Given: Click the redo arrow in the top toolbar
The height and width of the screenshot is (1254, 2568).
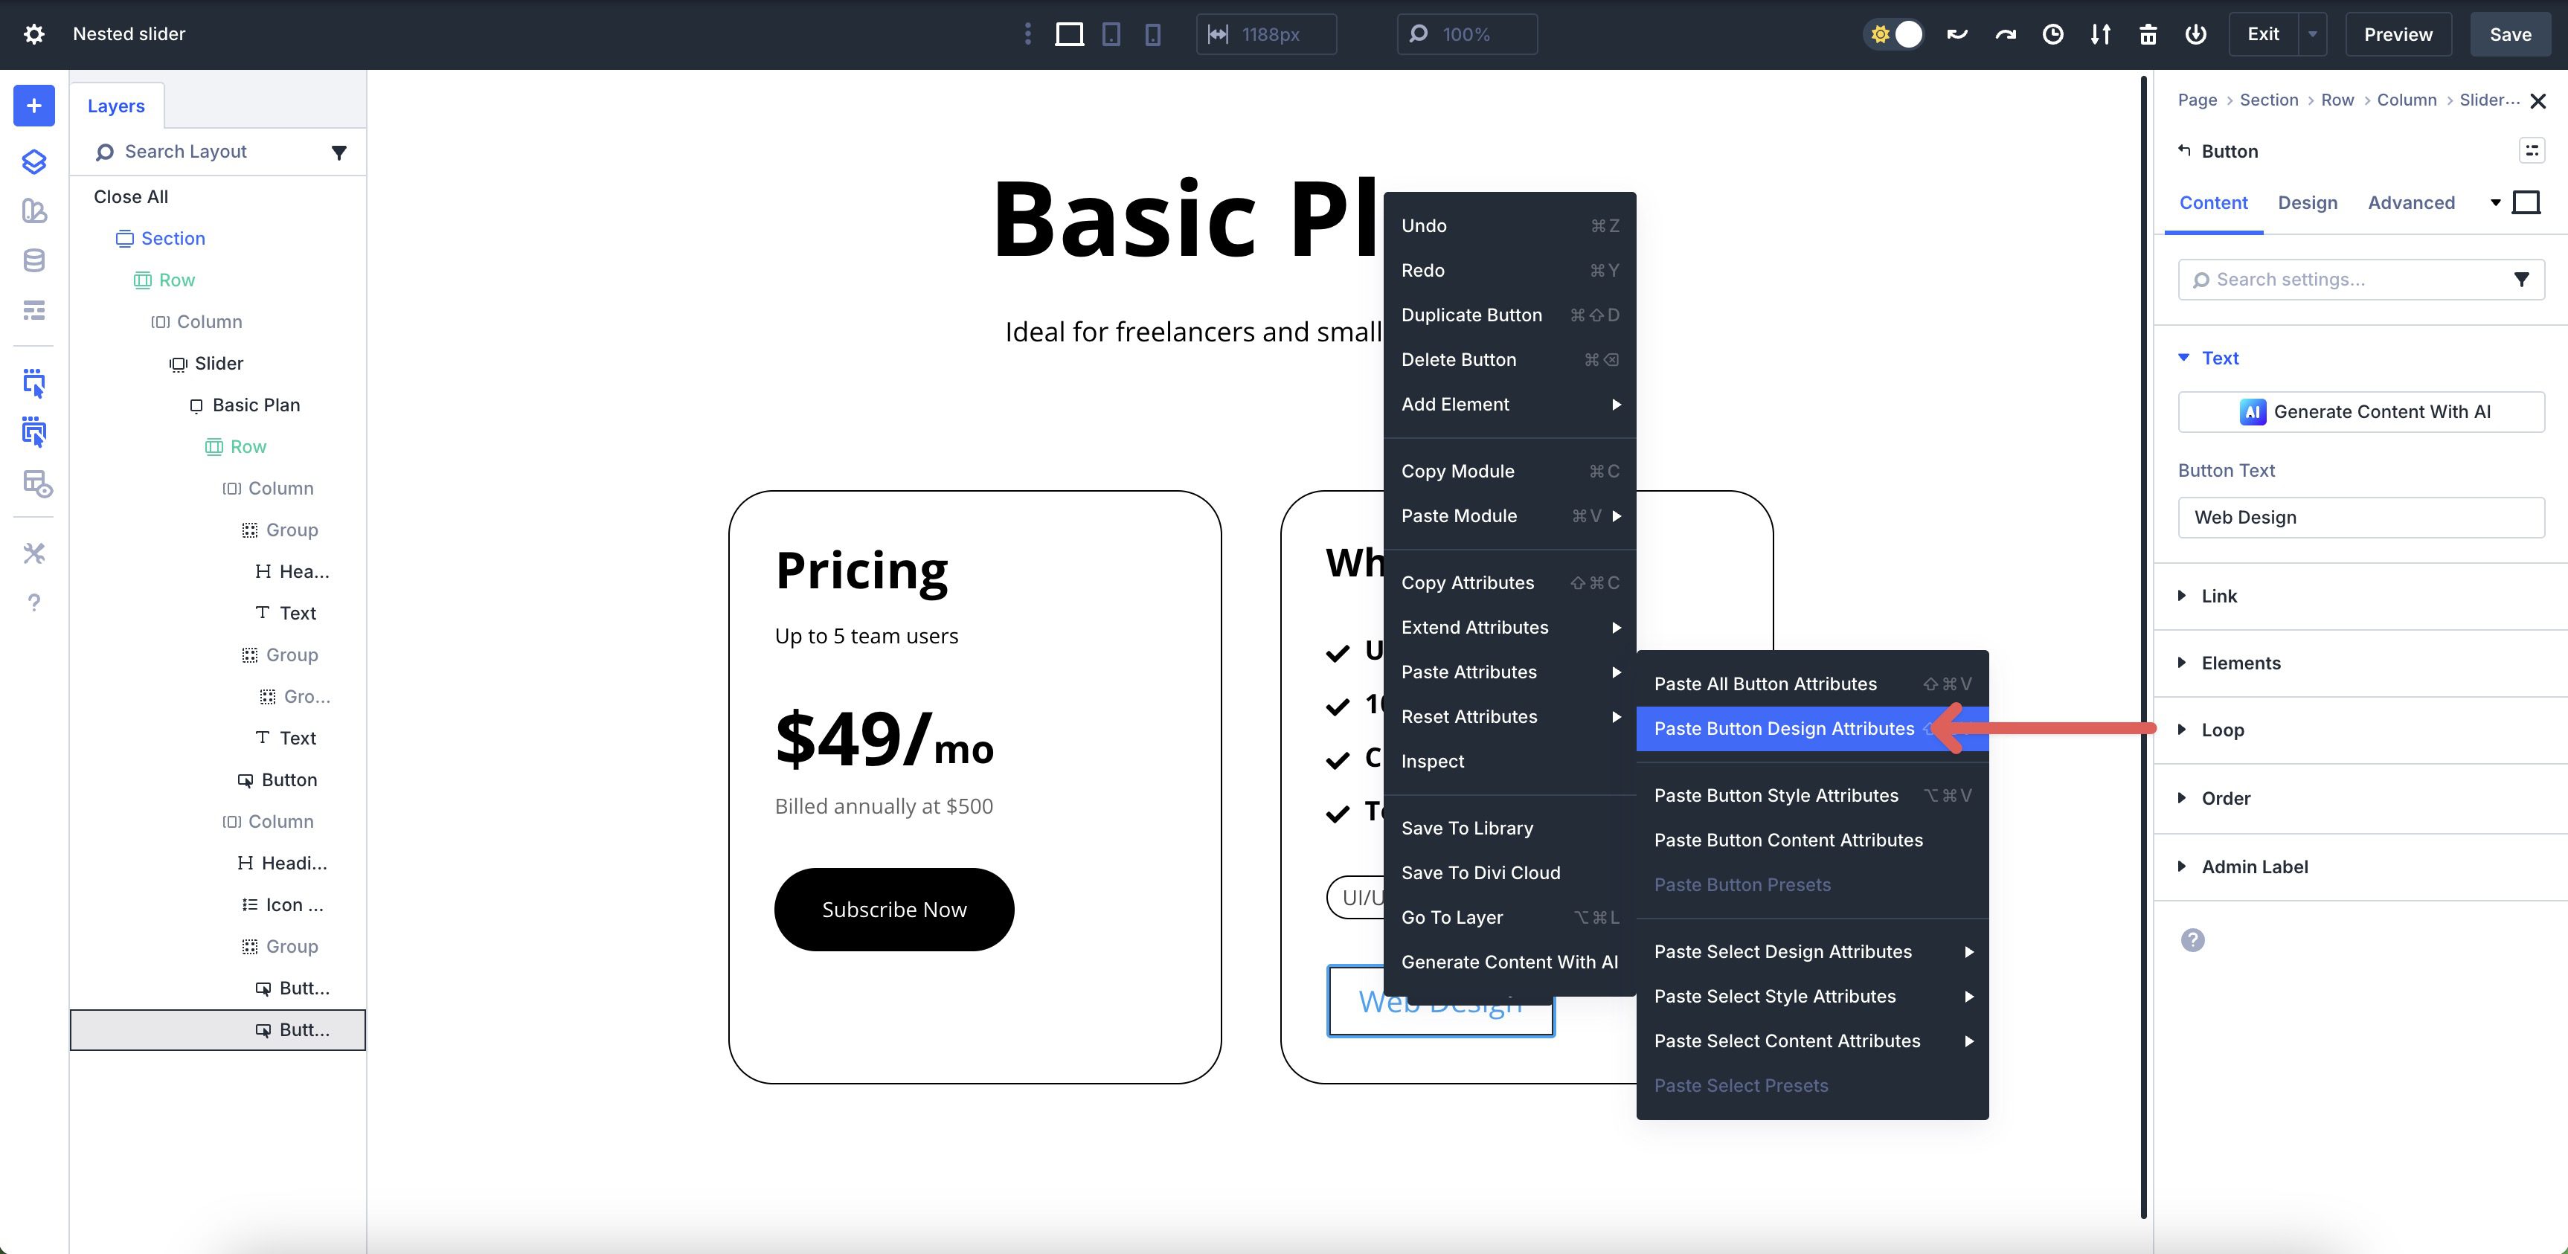Looking at the screenshot, I should click(2004, 34).
